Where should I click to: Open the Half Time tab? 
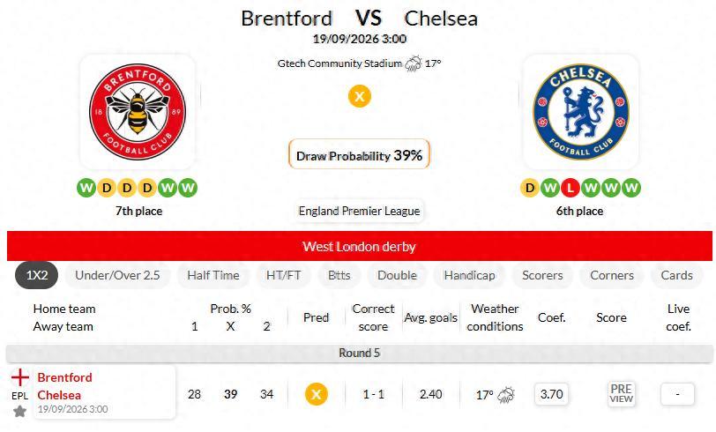(x=213, y=275)
